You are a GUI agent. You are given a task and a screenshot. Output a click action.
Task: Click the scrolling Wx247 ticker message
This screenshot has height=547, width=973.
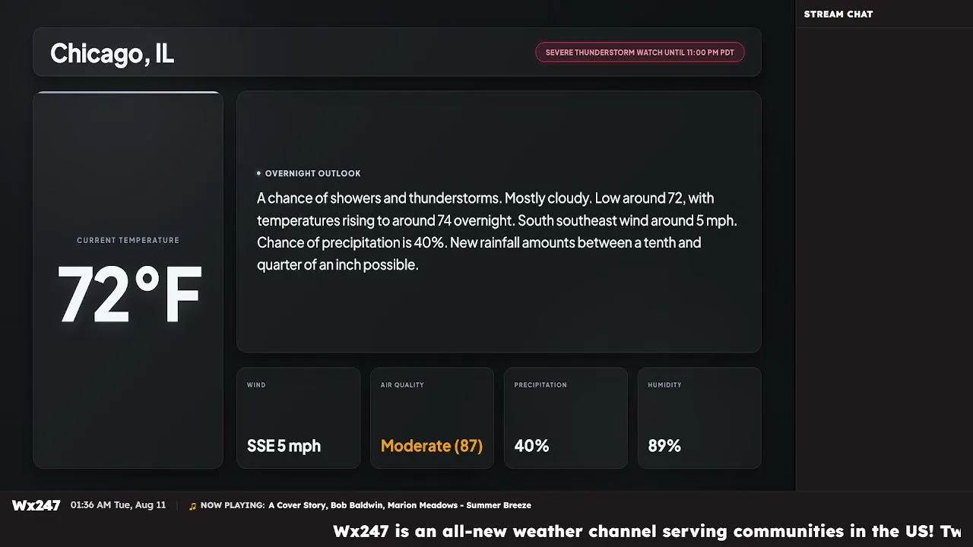(x=647, y=531)
